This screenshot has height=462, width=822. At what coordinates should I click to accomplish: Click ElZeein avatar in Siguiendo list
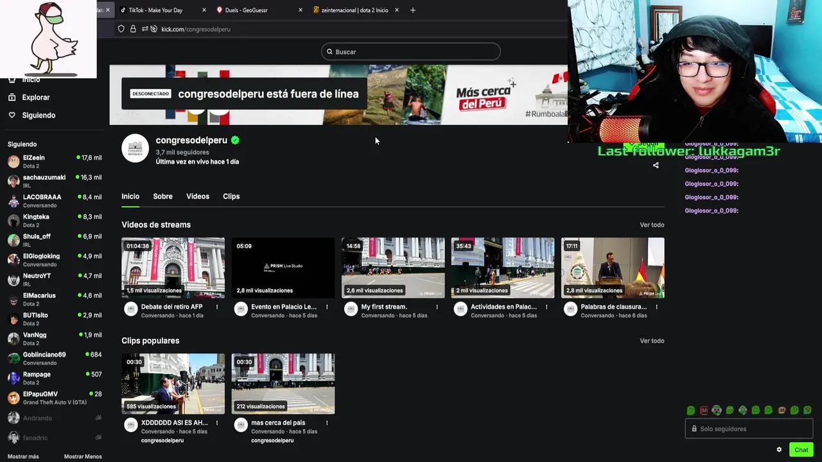click(x=13, y=162)
